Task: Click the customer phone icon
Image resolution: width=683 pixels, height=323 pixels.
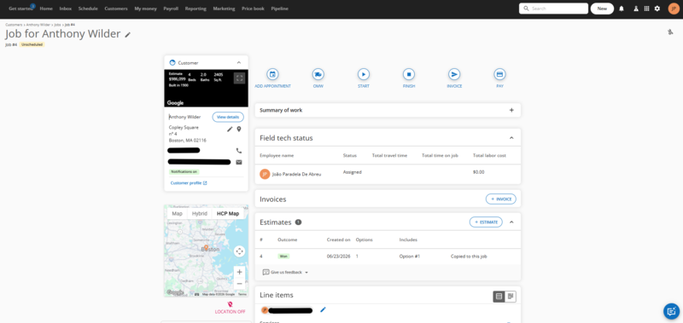Action: point(239,150)
